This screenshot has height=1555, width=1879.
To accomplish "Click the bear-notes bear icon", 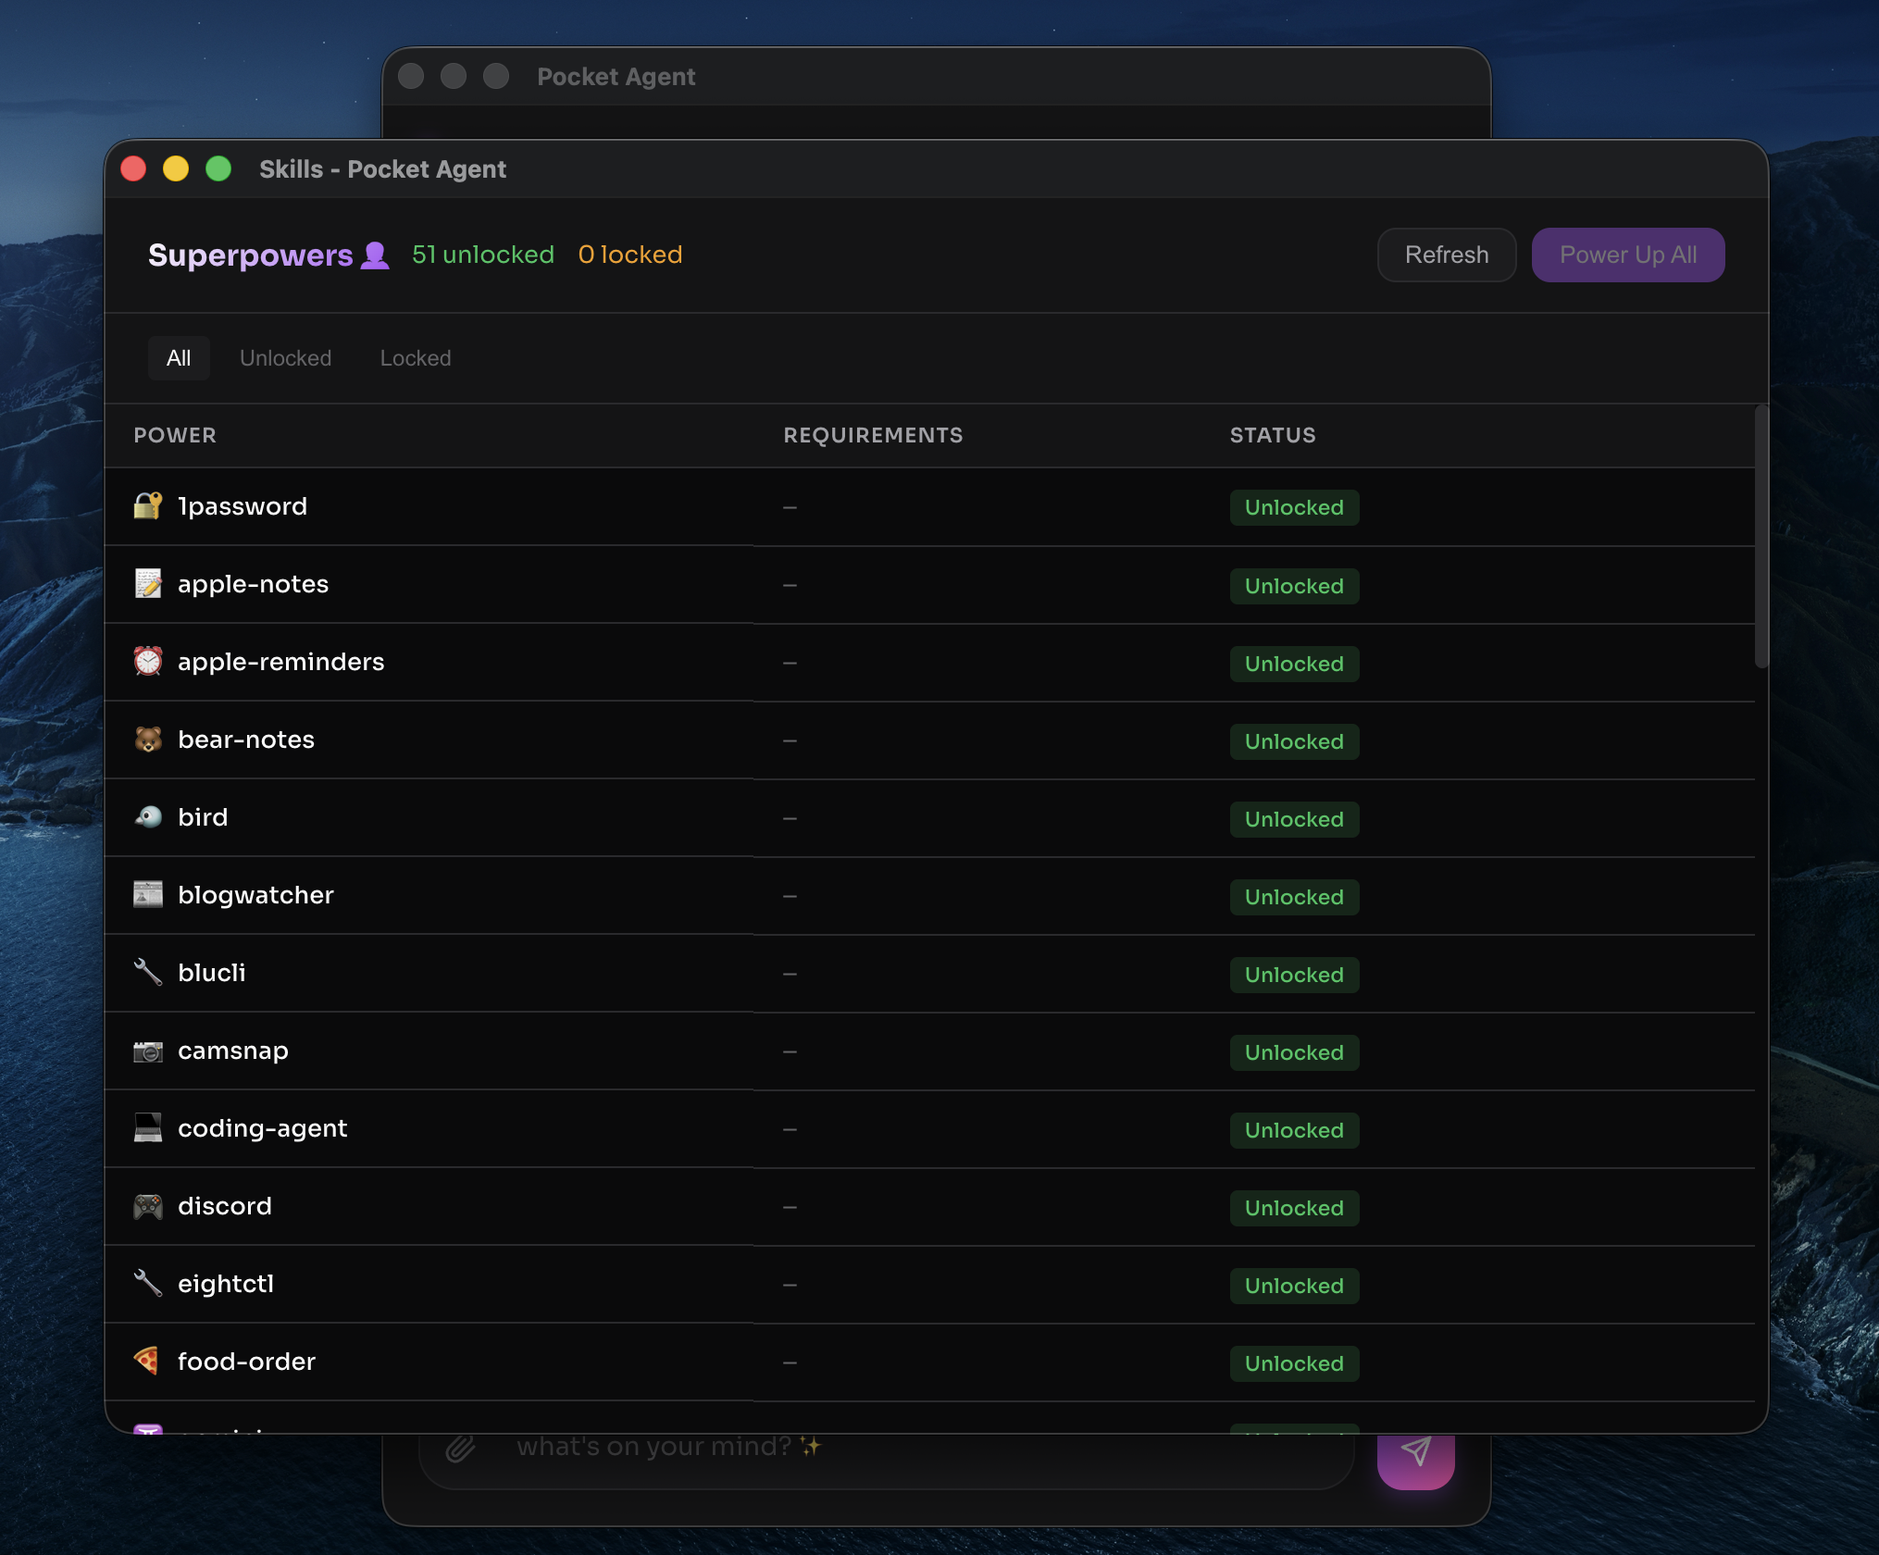I will click(x=148, y=740).
